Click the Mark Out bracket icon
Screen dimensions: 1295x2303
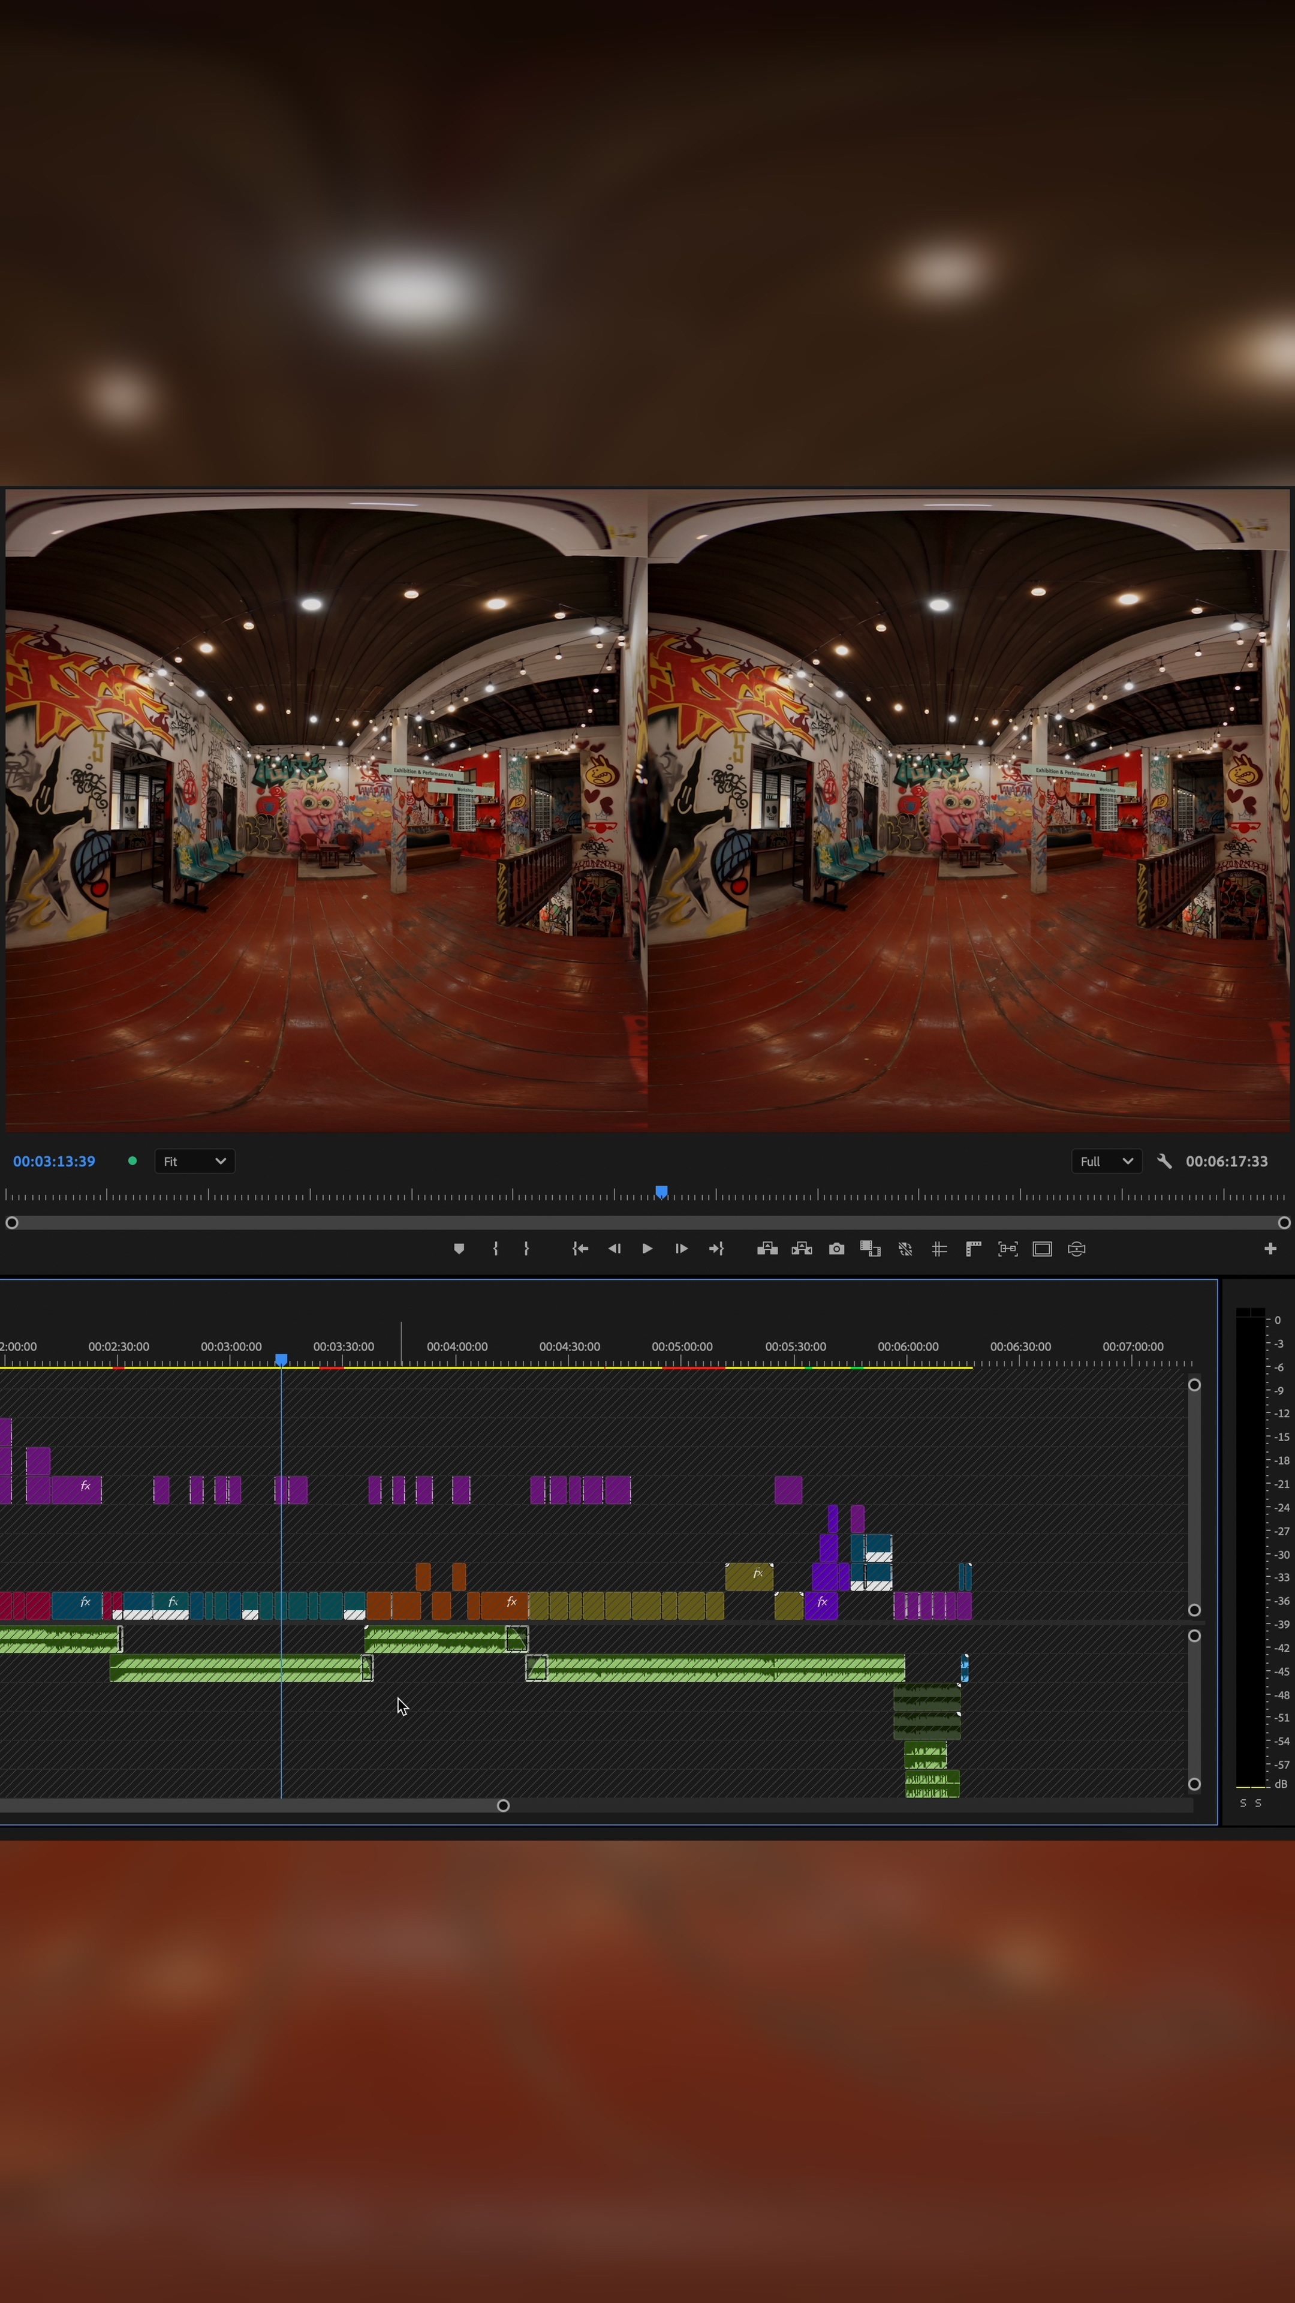pyautogui.click(x=526, y=1249)
